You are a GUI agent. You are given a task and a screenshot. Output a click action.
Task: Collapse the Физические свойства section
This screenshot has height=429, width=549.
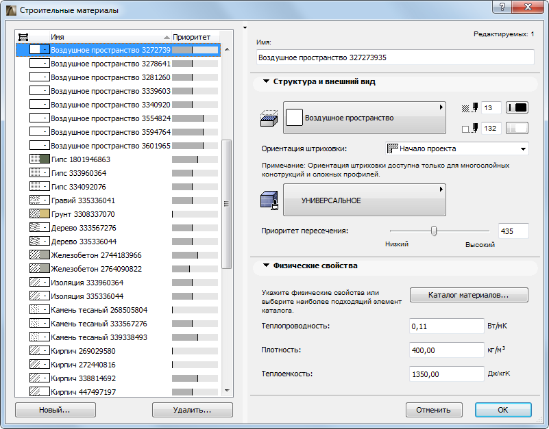pyautogui.click(x=266, y=265)
